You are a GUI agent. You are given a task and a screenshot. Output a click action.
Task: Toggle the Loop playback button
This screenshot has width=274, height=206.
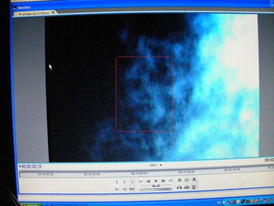179,180
